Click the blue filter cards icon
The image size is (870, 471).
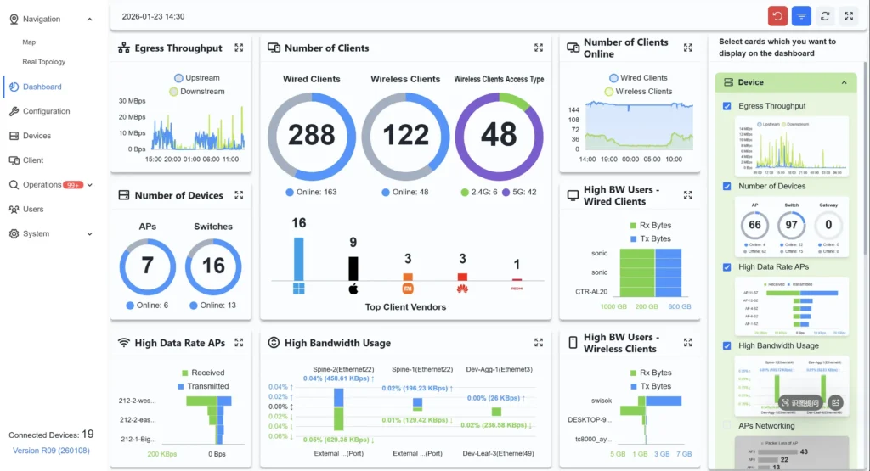(801, 16)
